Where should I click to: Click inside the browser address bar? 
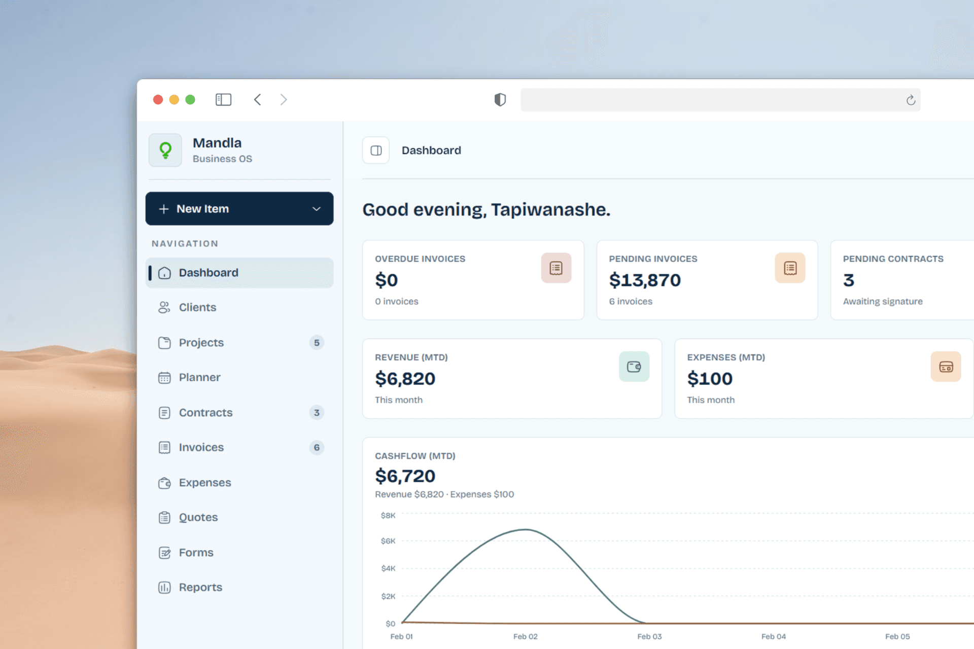(x=710, y=99)
